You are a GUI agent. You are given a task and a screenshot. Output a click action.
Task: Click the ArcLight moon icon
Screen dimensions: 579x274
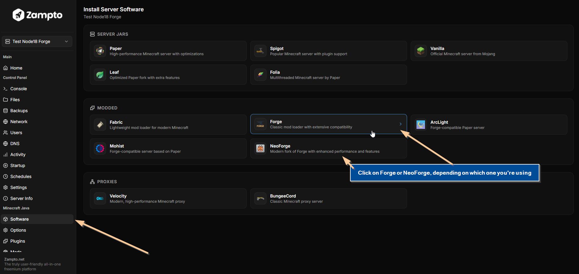(x=421, y=125)
